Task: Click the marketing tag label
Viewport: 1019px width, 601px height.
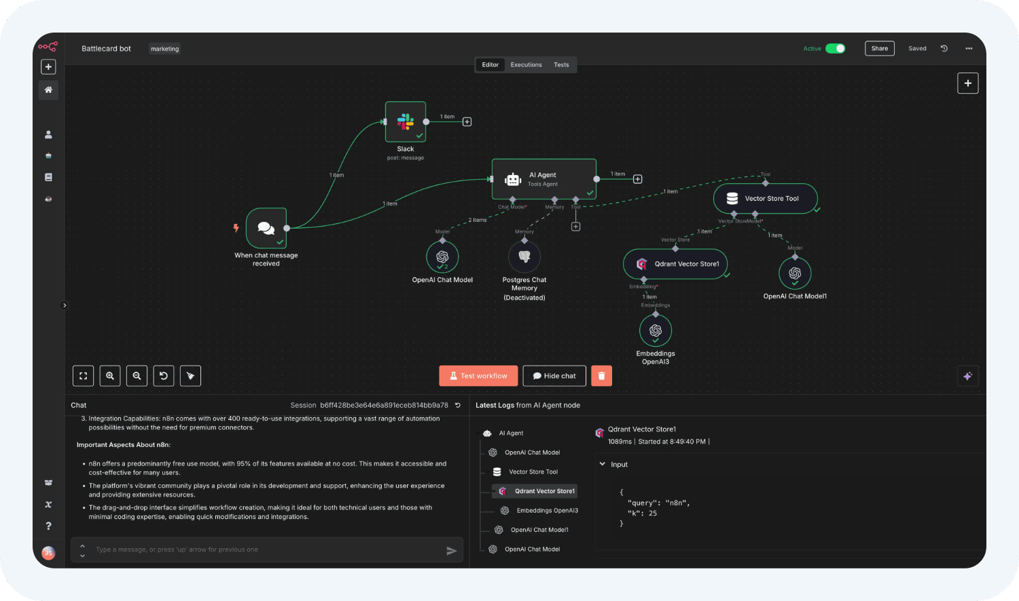Action: pos(165,49)
